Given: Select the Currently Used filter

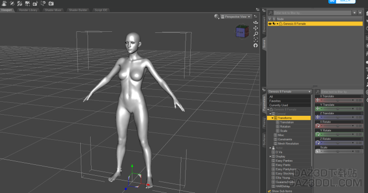Looking at the screenshot, I should [289, 105].
